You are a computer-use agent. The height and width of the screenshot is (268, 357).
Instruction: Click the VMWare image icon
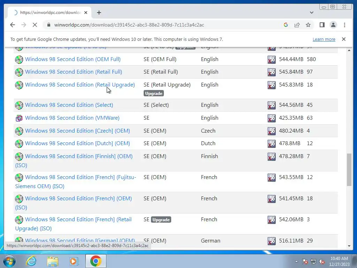19,118
